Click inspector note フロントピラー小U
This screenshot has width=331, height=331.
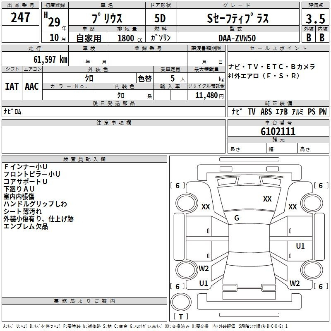coord(32,174)
